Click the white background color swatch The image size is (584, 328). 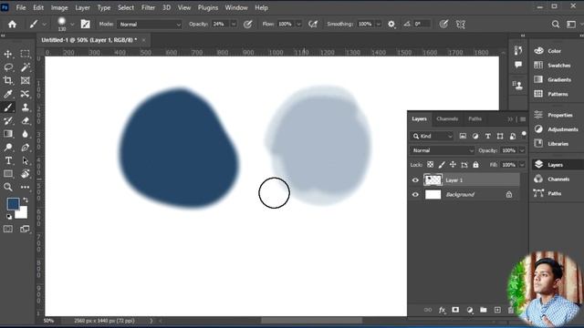click(22, 214)
